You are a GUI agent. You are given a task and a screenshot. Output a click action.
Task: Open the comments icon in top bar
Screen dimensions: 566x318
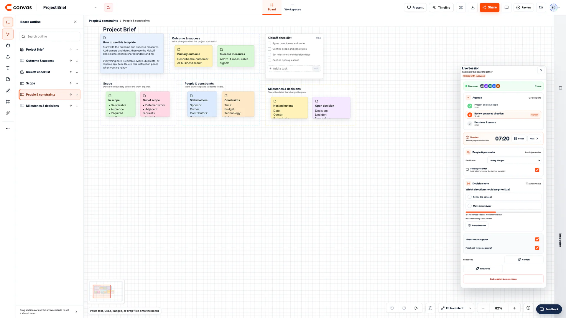[x=506, y=7]
